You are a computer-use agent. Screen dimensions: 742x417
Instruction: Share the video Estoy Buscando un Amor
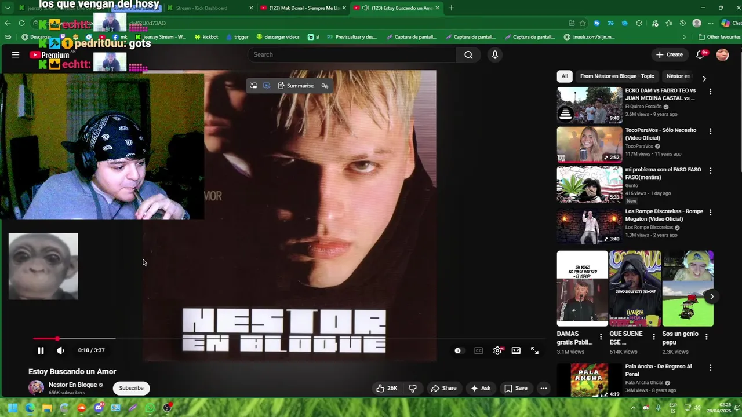(443, 388)
